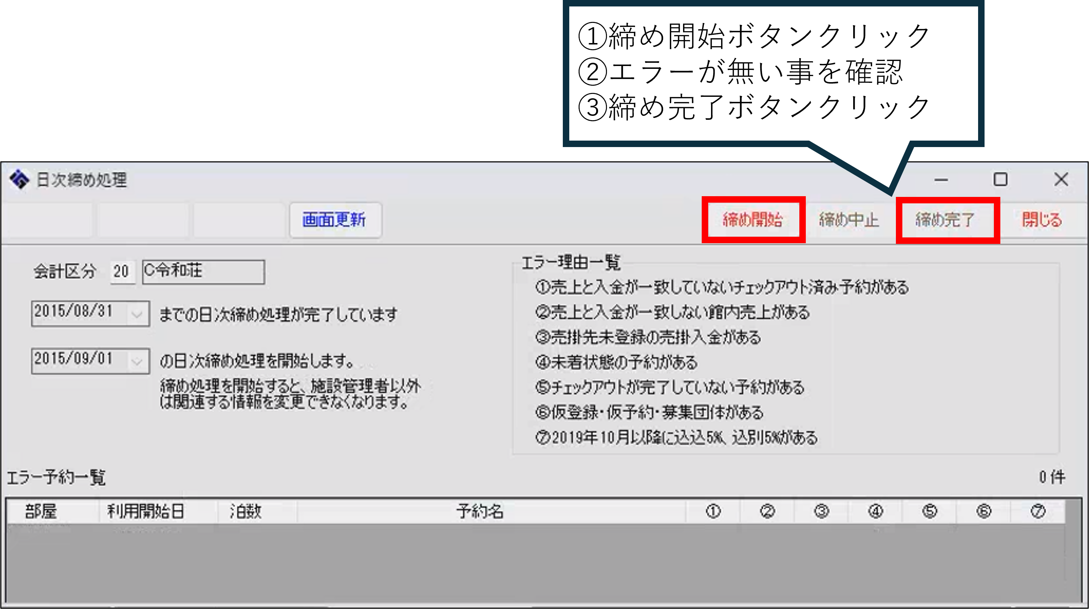Click the 部屋 column header
Image resolution: width=1089 pixels, height=609 pixels.
pyautogui.click(x=41, y=512)
